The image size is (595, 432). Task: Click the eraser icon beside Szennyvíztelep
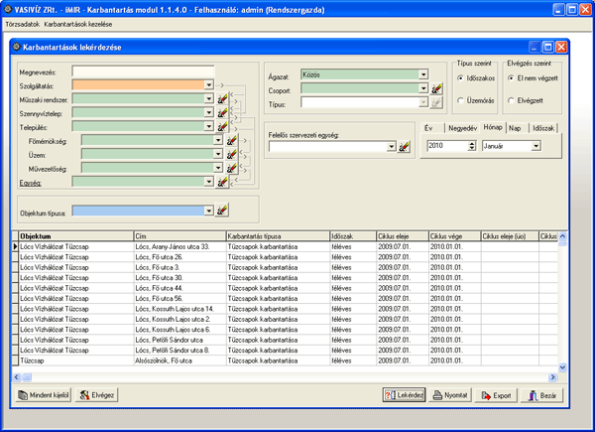(x=222, y=113)
